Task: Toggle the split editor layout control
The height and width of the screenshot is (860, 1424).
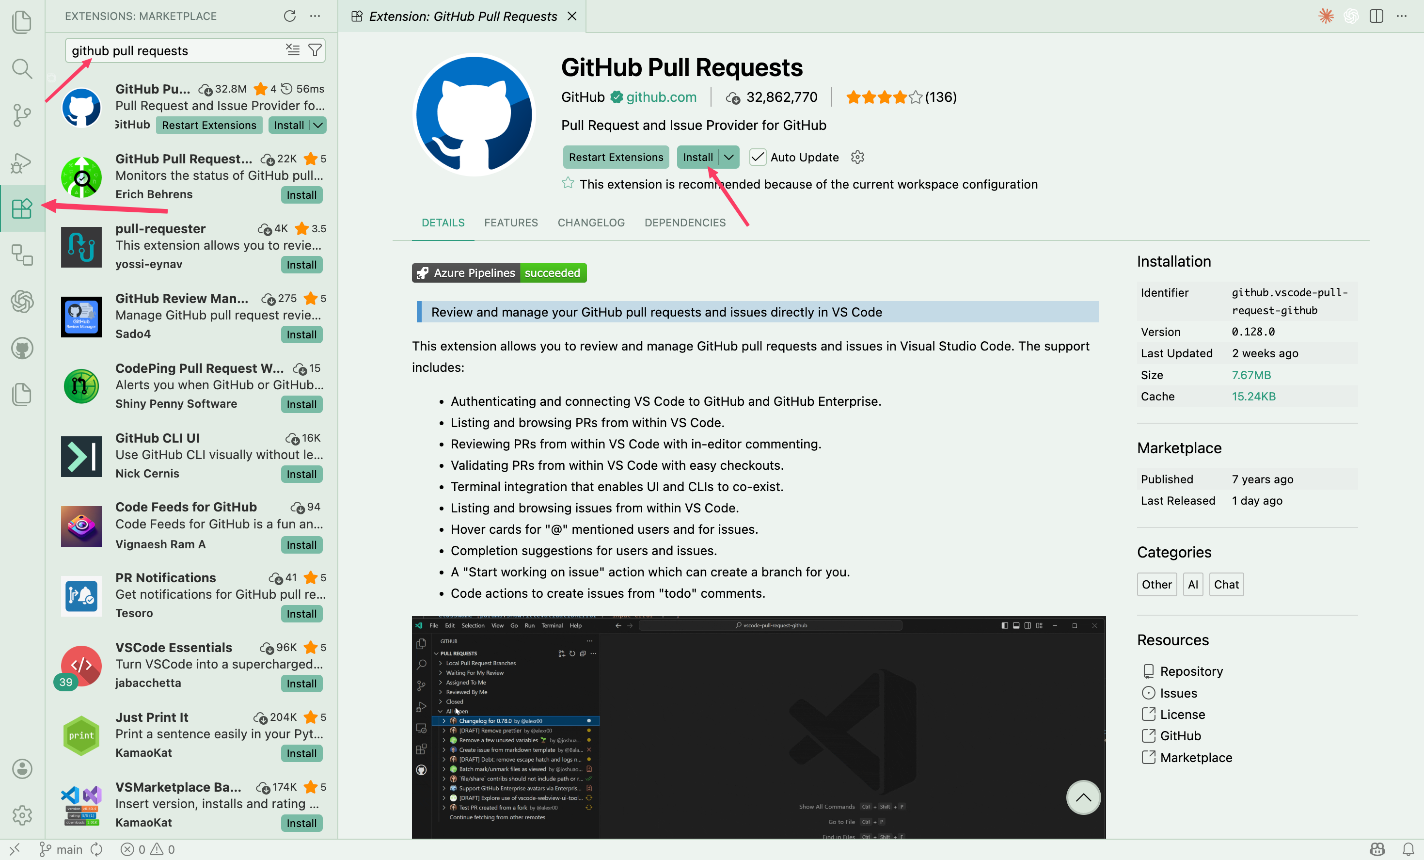Action: pyautogui.click(x=1376, y=16)
